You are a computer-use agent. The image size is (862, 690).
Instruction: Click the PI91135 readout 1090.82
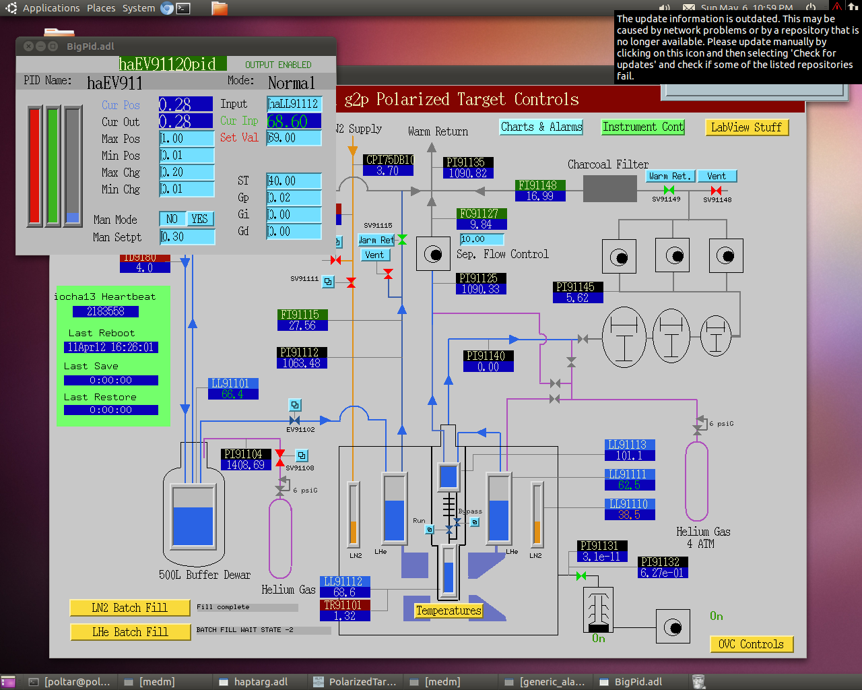(469, 173)
